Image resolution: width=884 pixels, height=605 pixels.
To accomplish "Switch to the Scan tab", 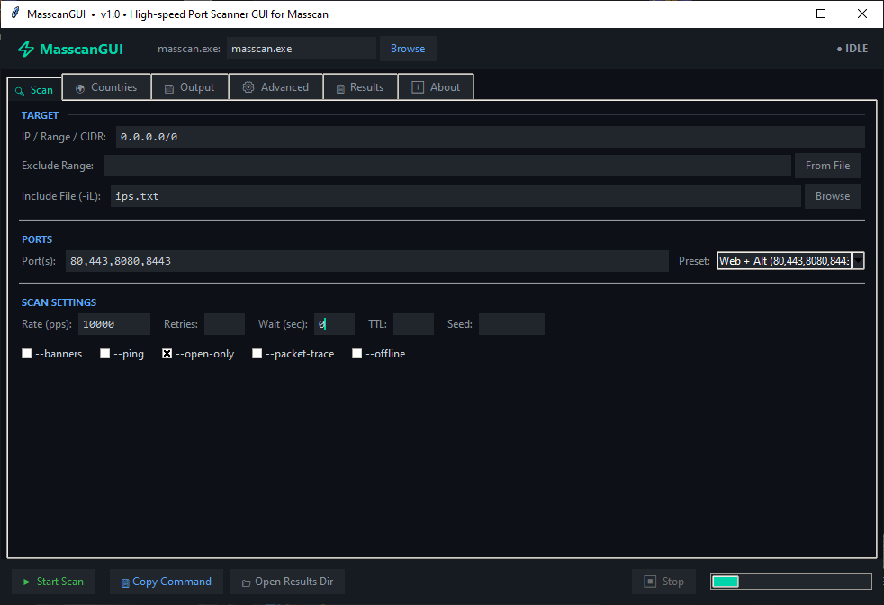I will pyautogui.click(x=34, y=90).
